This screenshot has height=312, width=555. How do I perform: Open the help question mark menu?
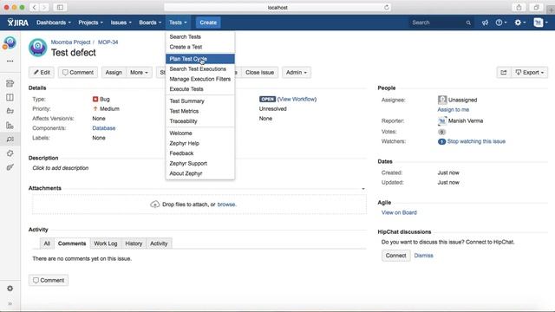pos(501,23)
